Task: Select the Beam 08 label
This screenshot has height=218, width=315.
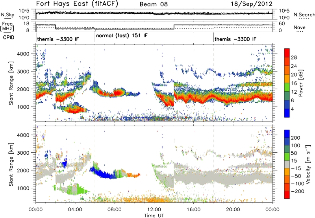Action: (154, 4)
